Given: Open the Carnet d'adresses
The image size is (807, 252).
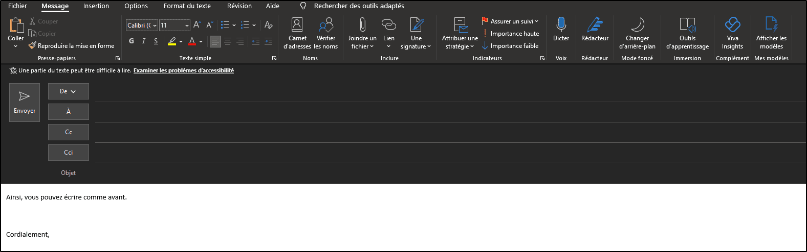Looking at the screenshot, I should pos(297,33).
